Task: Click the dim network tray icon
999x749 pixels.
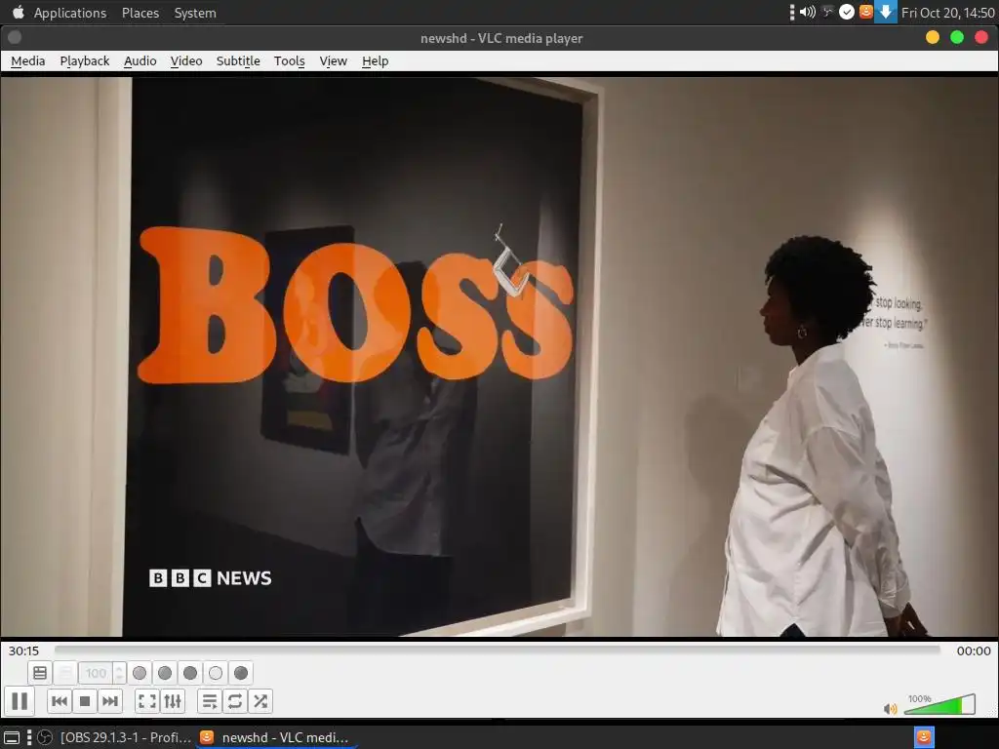Action: [x=827, y=12]
